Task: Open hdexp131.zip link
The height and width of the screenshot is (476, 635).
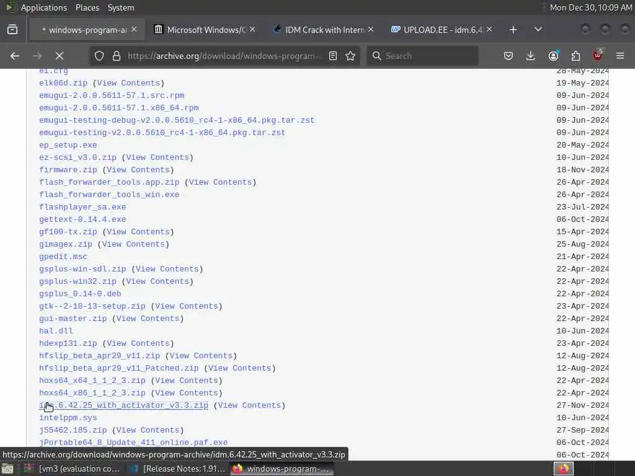Action: point(68,343)
